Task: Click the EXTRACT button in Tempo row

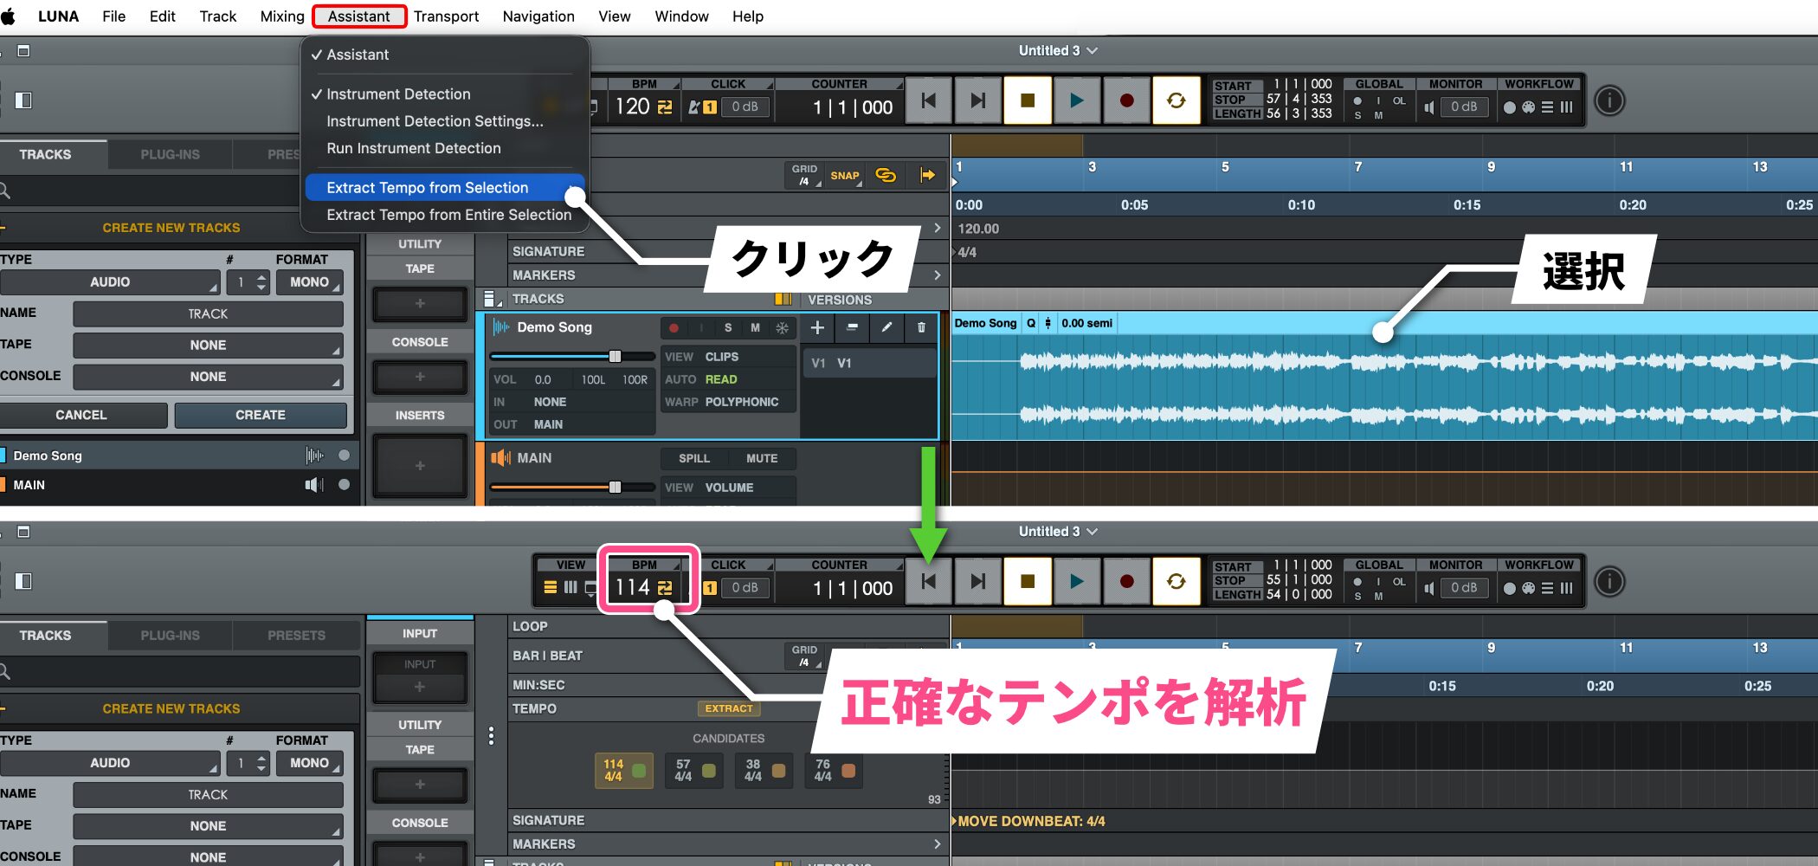Action: tap(728, 708)
